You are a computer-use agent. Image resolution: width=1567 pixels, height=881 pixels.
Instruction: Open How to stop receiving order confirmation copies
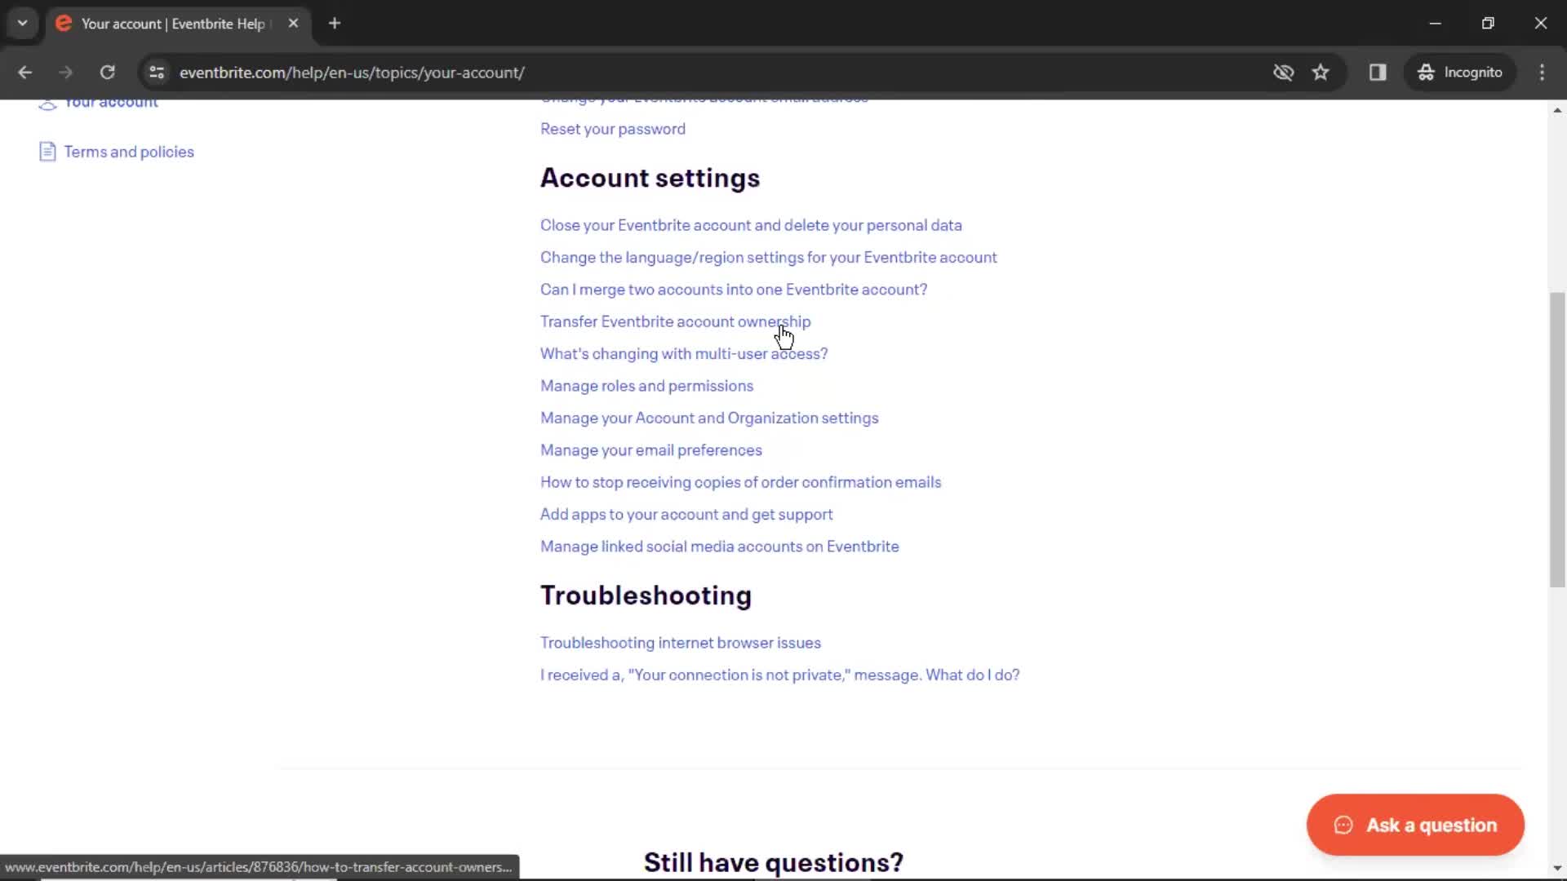(740, 482)
